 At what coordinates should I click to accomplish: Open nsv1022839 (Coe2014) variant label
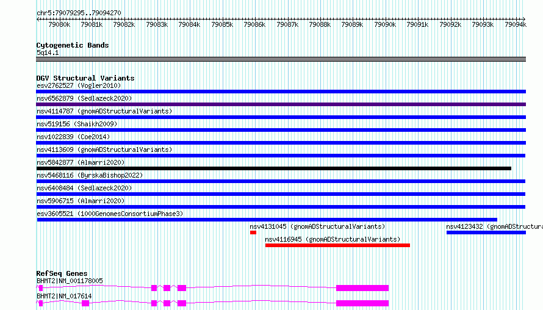[73, 137]
